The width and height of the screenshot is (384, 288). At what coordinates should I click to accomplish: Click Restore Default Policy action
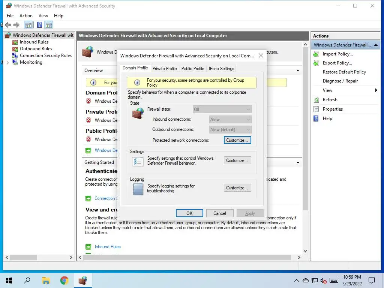point(344,72)
